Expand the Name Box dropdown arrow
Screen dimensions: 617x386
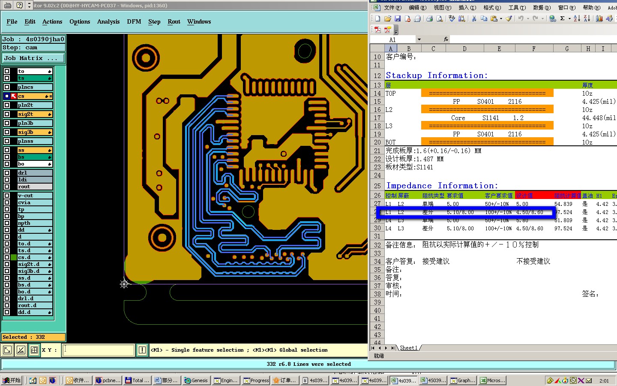tap(419, 39)
